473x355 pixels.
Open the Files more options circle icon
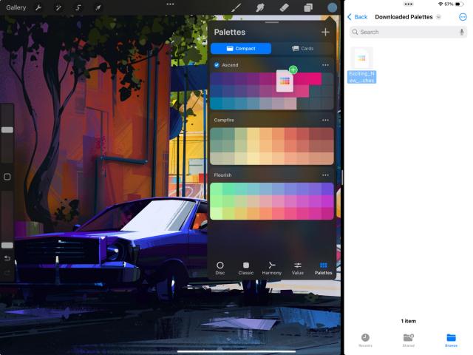[463, 17]
